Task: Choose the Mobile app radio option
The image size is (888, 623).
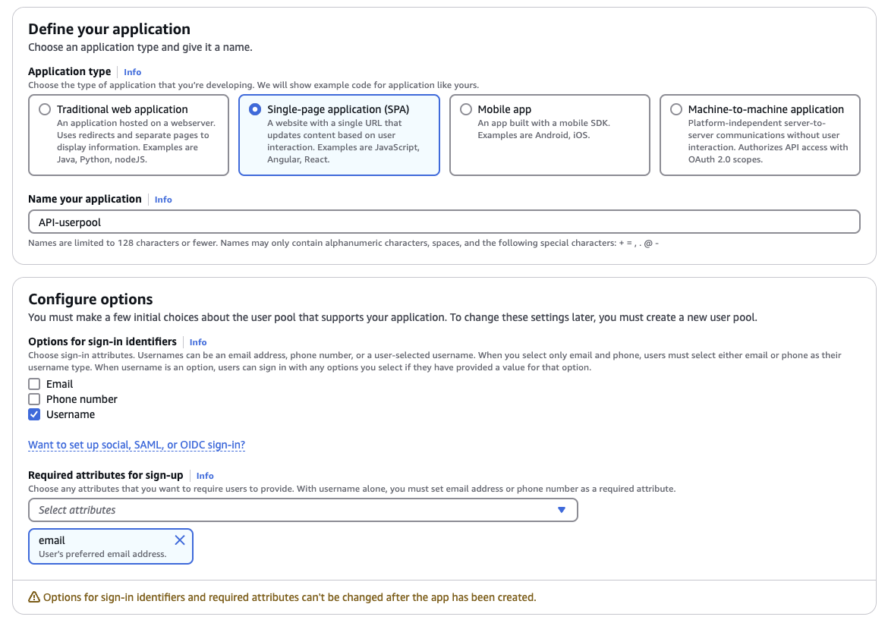Action: [x=465, y=109]
